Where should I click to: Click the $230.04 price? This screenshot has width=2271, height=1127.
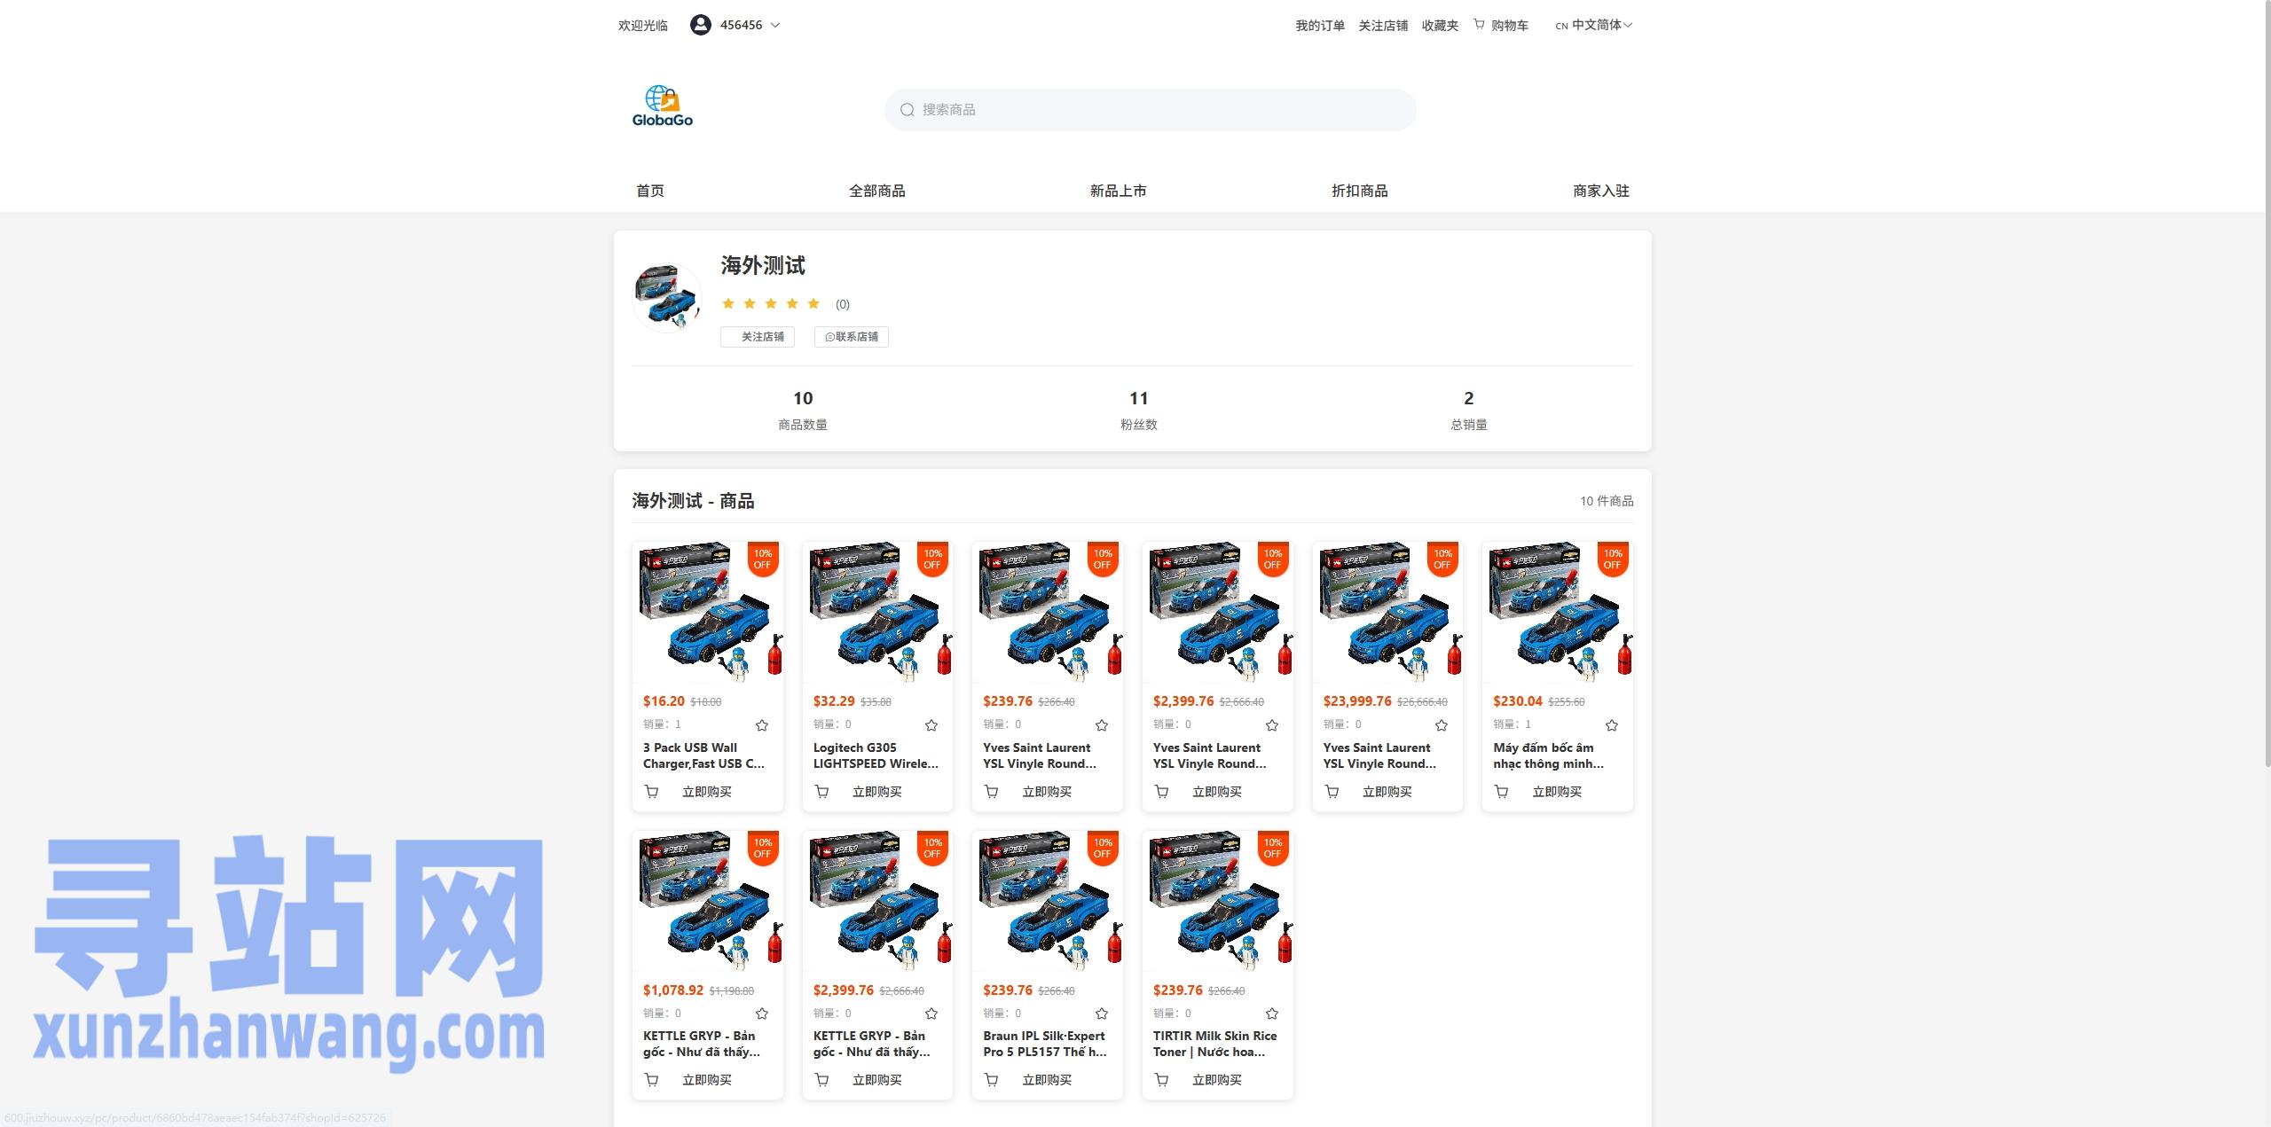[1518, 700]
